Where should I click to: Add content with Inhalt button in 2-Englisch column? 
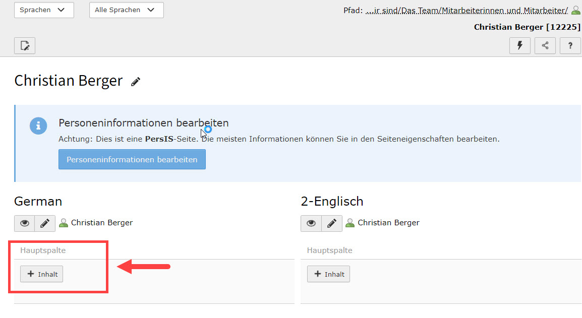point(328,274)
